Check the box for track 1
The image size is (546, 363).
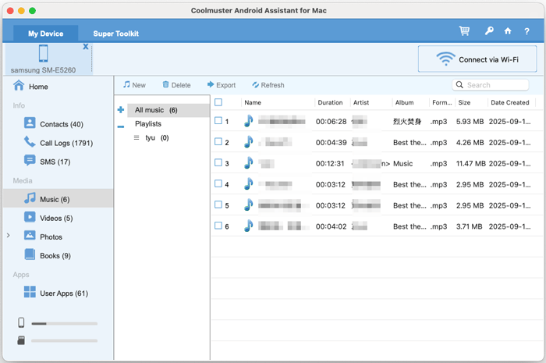pos(218,121)
